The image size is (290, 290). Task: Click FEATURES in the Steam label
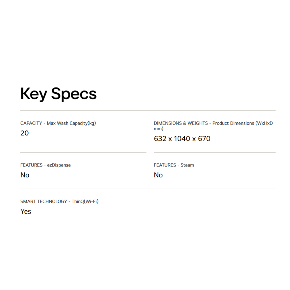coord(165,165)
